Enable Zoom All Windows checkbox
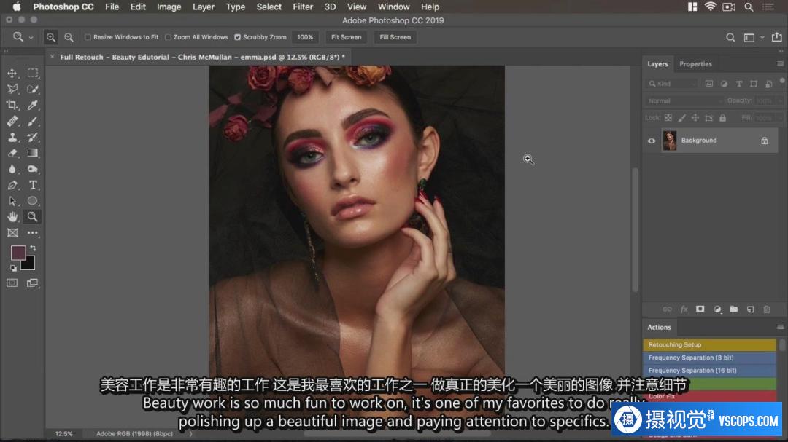Image resolution: width=788 pixels, height=442 pixels. coord(169,37)
